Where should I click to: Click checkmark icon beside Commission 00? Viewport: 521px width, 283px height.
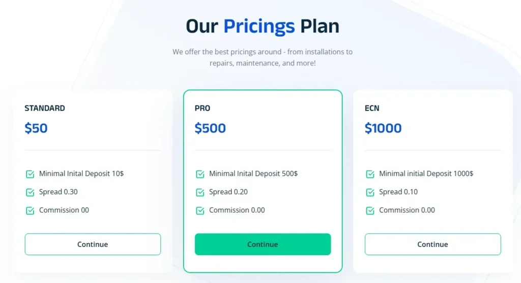click(30, 210)
